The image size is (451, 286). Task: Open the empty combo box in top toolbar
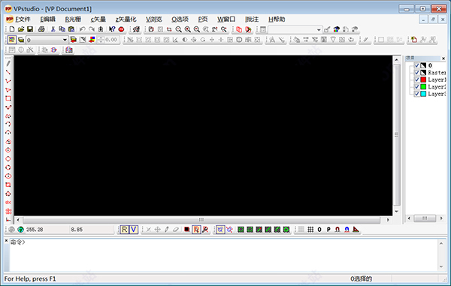pos(295,29)
